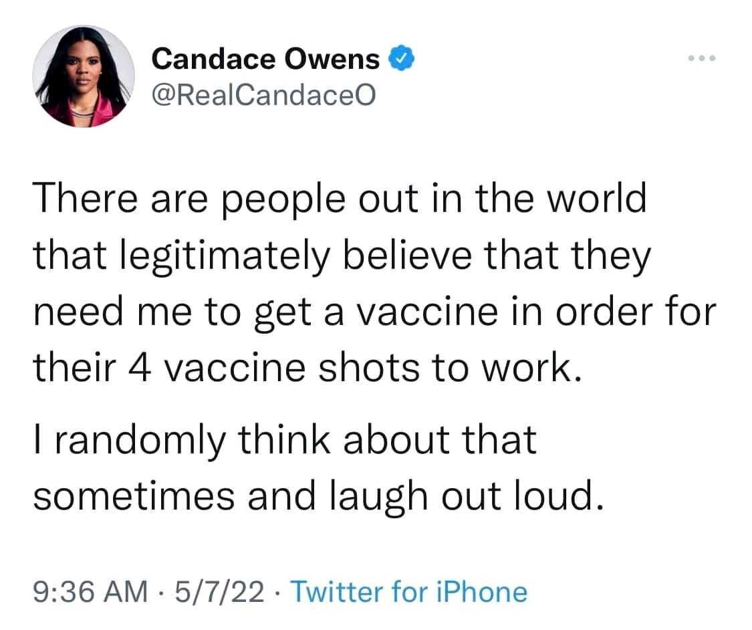Click the Twitter for iPhone source link
Screen dimensions: 752x630
pos(409,591)
